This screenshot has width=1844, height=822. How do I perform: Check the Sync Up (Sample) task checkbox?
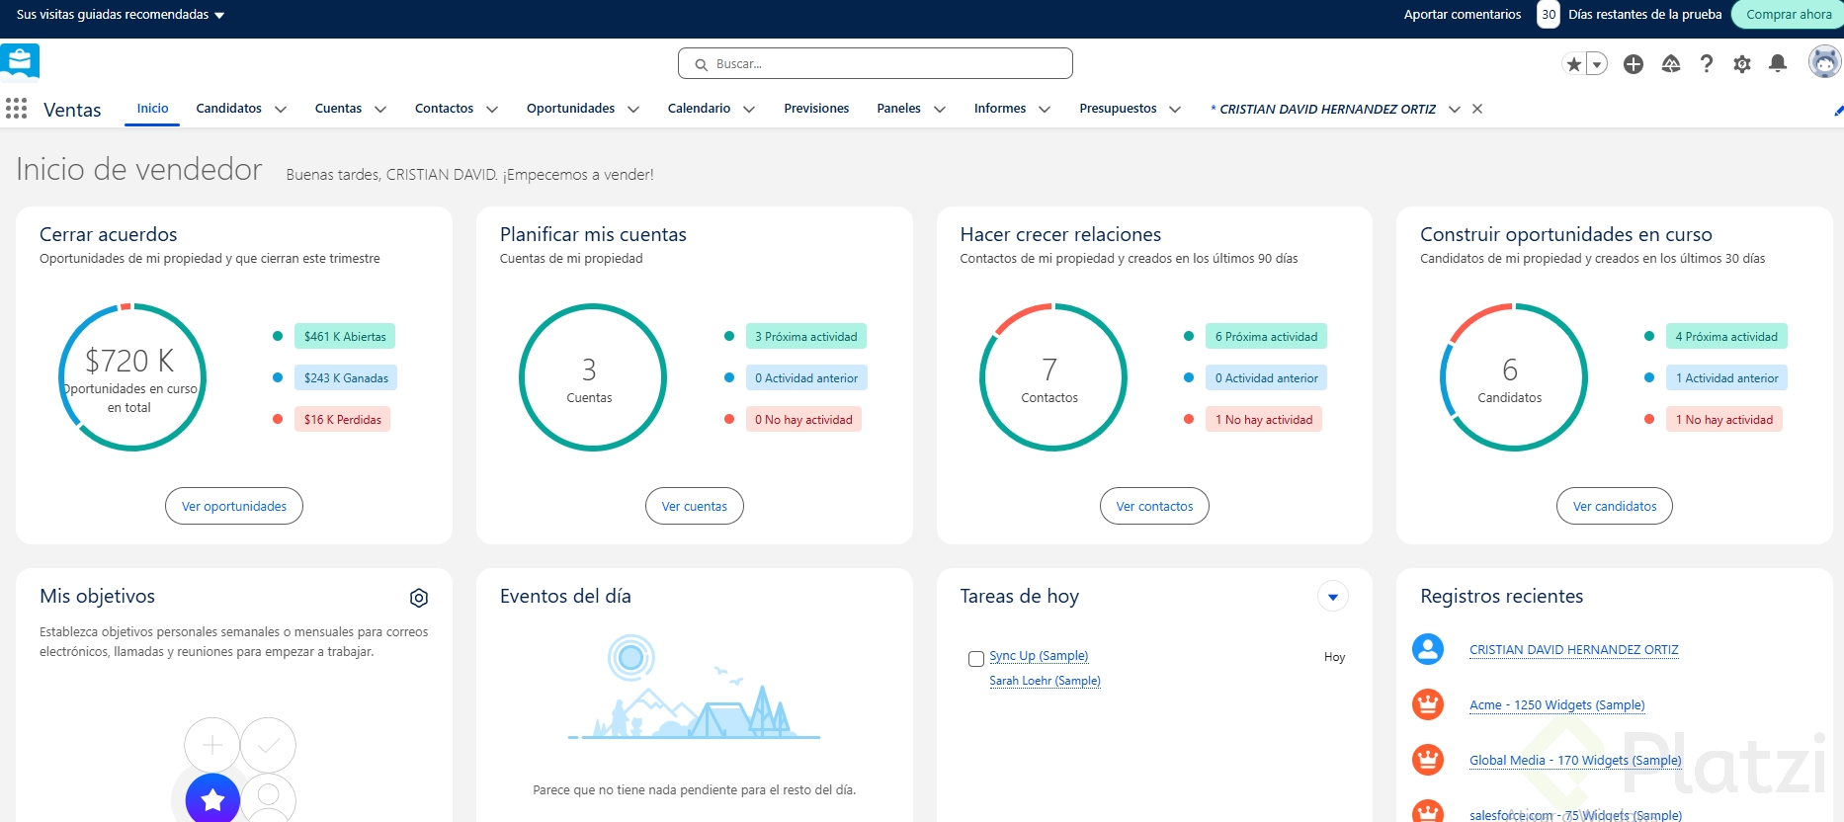coord(976,658)
